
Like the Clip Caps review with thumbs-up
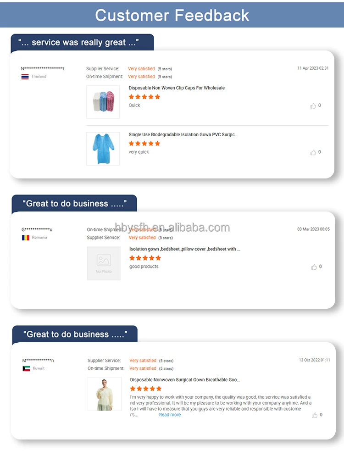pos(313,106)
